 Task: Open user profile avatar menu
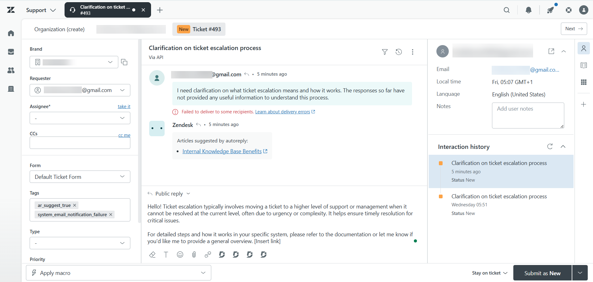583,10
